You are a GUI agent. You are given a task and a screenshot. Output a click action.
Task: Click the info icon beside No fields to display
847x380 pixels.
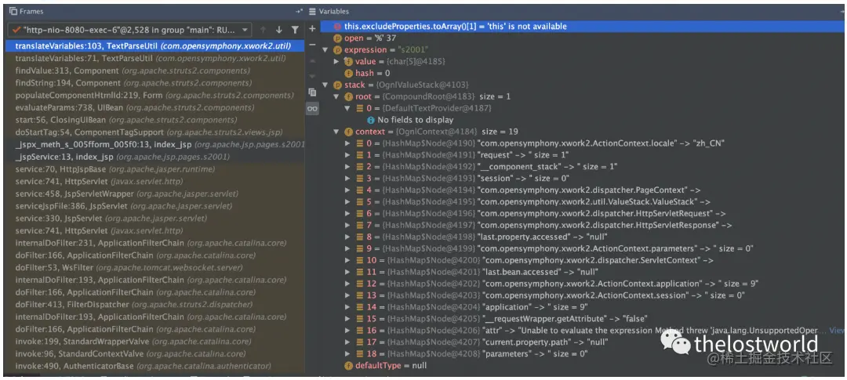point(371,120)
